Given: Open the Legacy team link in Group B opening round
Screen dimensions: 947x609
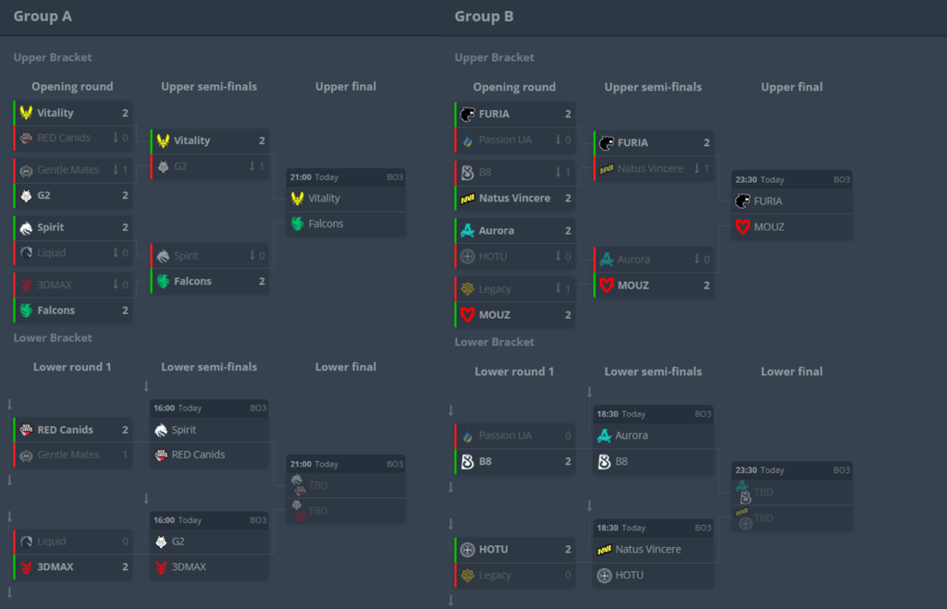Looking at the screenshot, I should [x=495, y=289].
